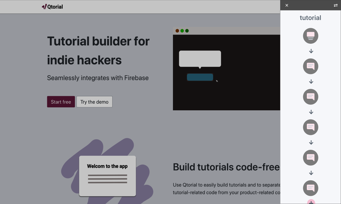Select the third step speech bubble icon

(x=311, y=97)
